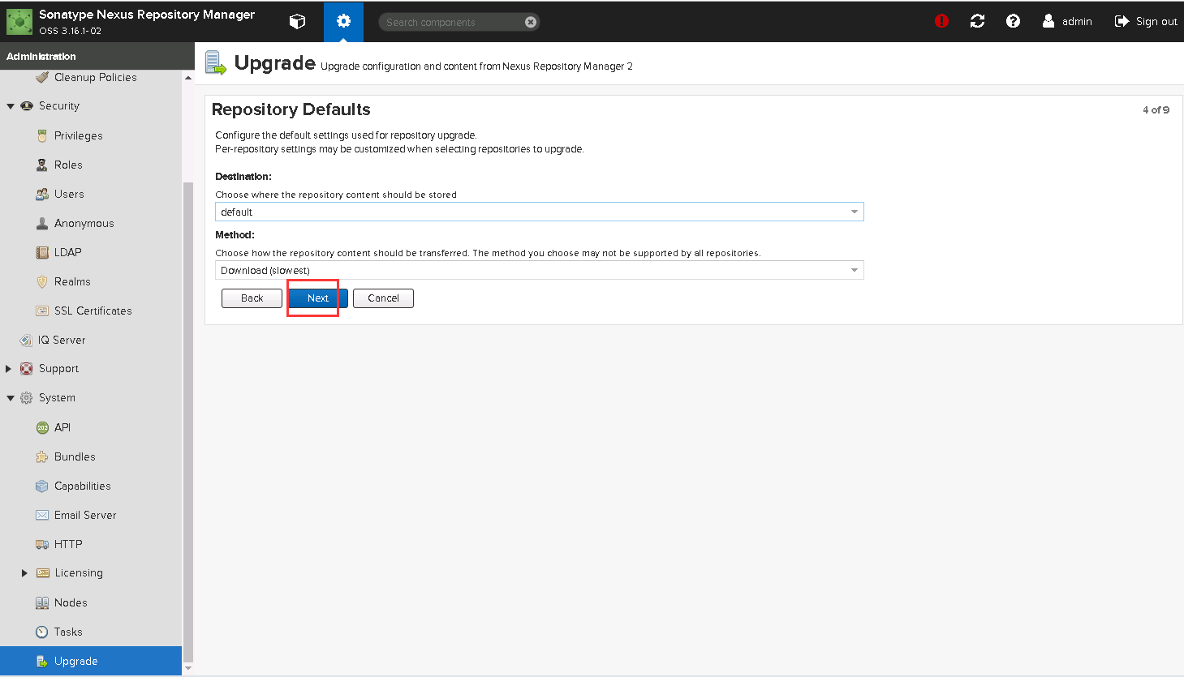Open Licensing in the sidebar
The height and width of the screenshot is (677, 1184).
click(79, 573)
